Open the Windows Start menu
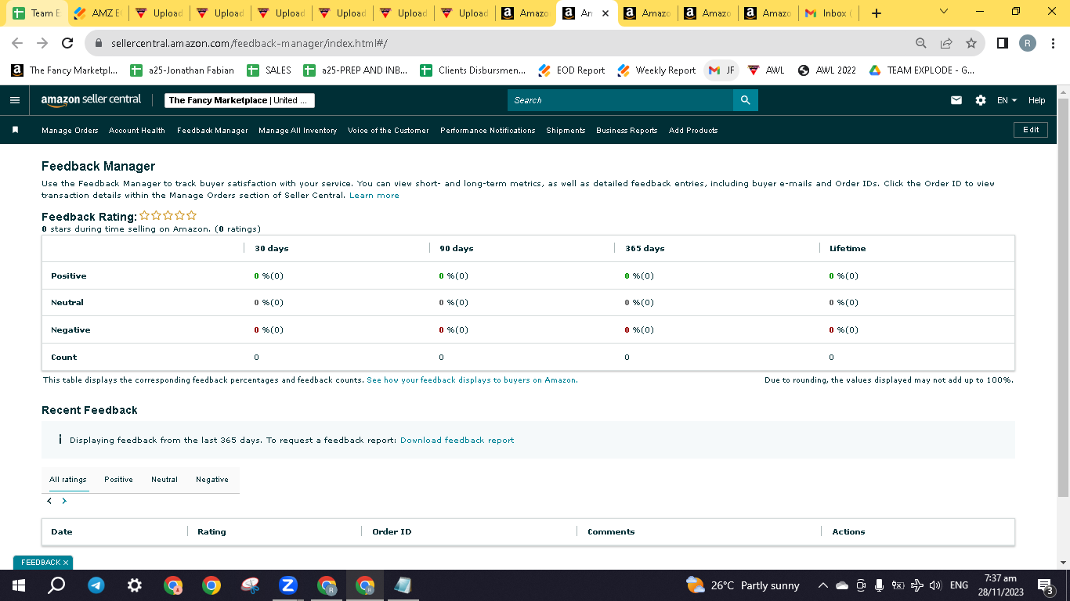The image size is (1070, 601). tap(19, 585)
